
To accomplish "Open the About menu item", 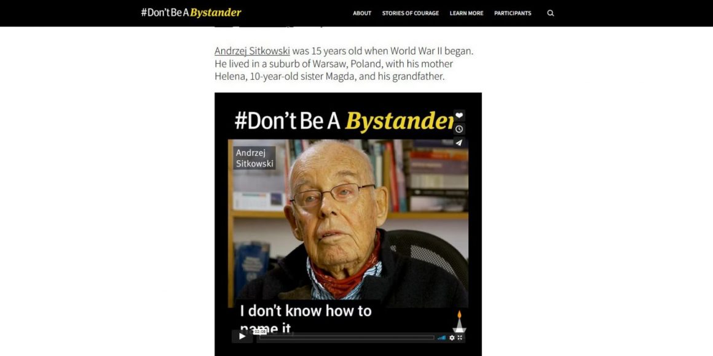I will pos(362,13).
